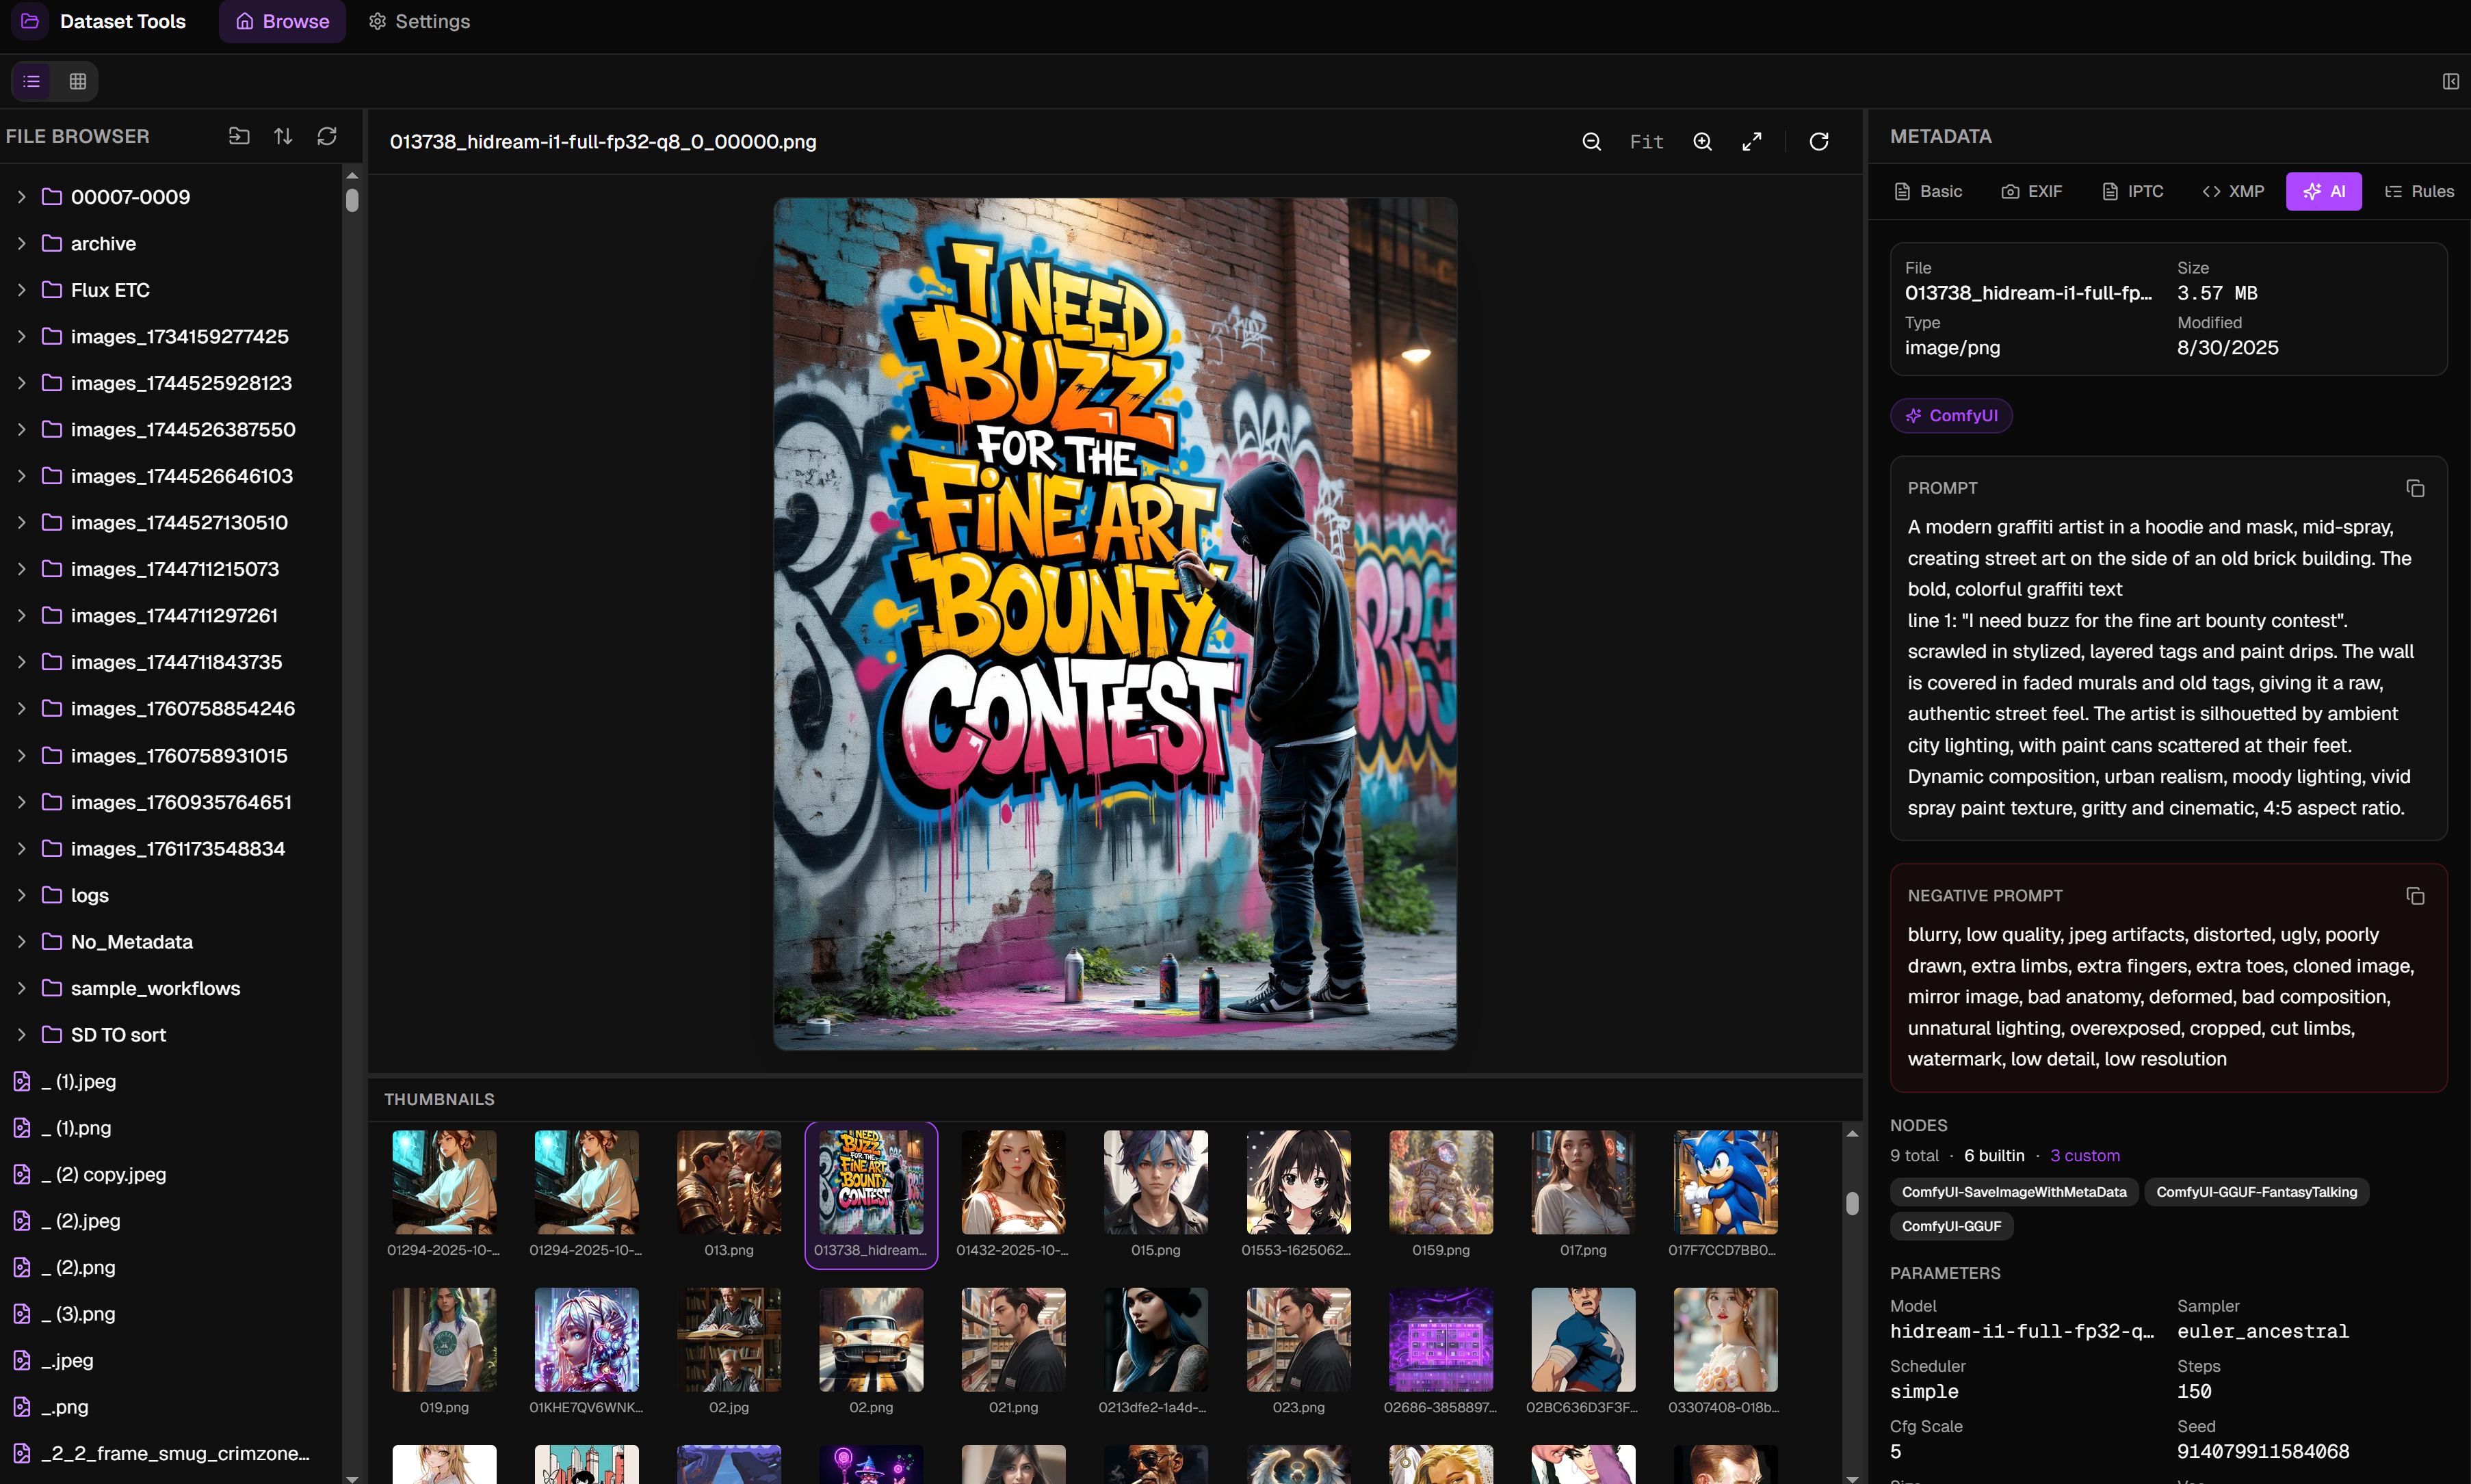The width and height of the screenshot is (2471, 1484).
Task: Open a folder in the file browser
Action: click(x=239, y=136)
